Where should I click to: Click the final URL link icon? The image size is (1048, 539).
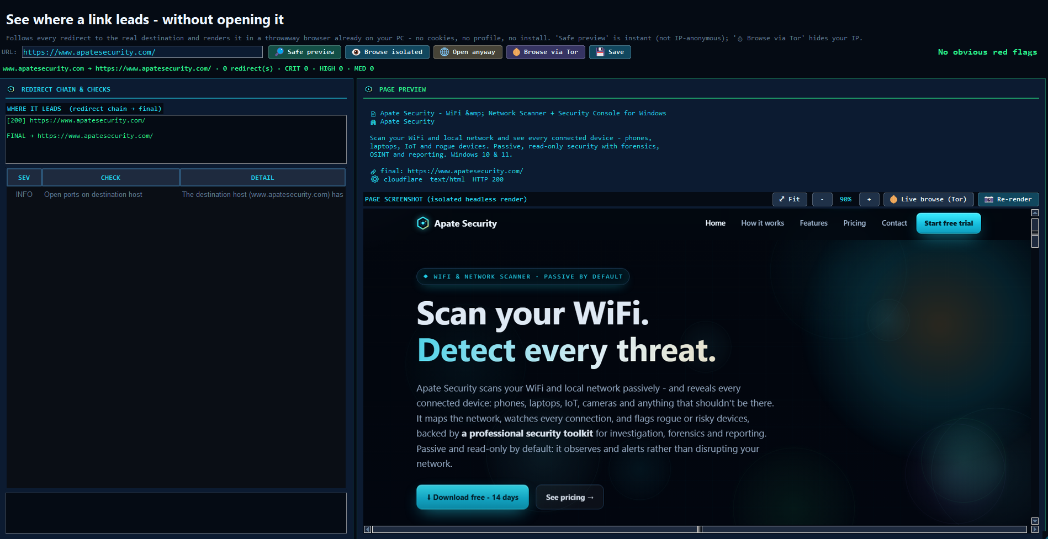point(373,172)
